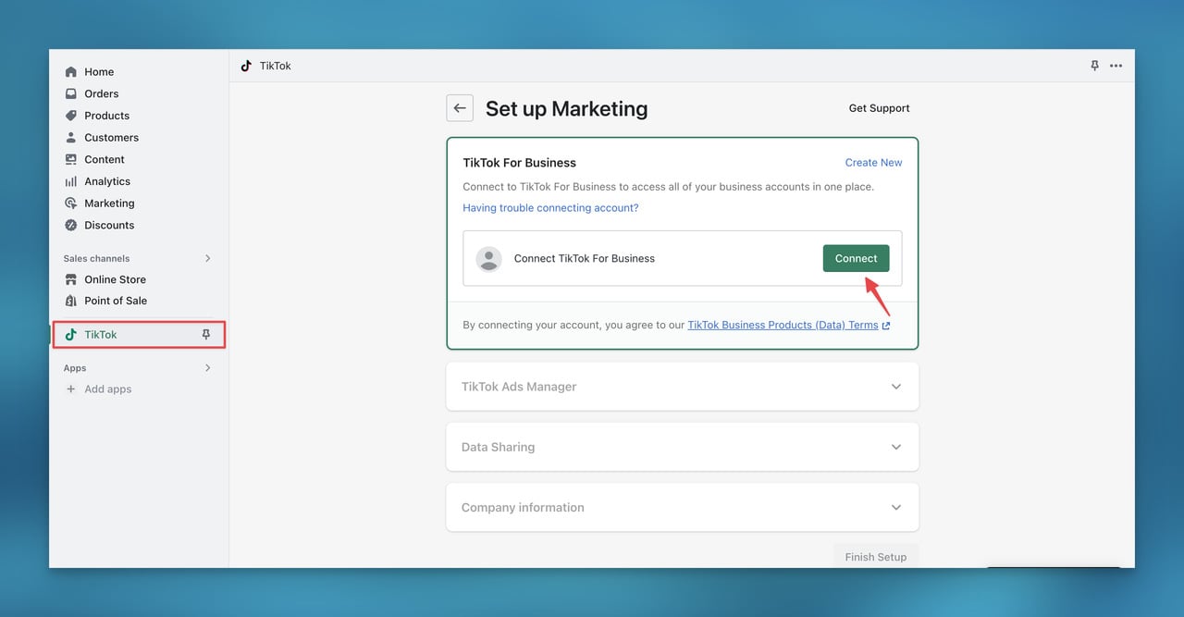Expand the TikTok Ads Manager section
The height and width of the screenshot is (617, 1184).
(683, 387)
